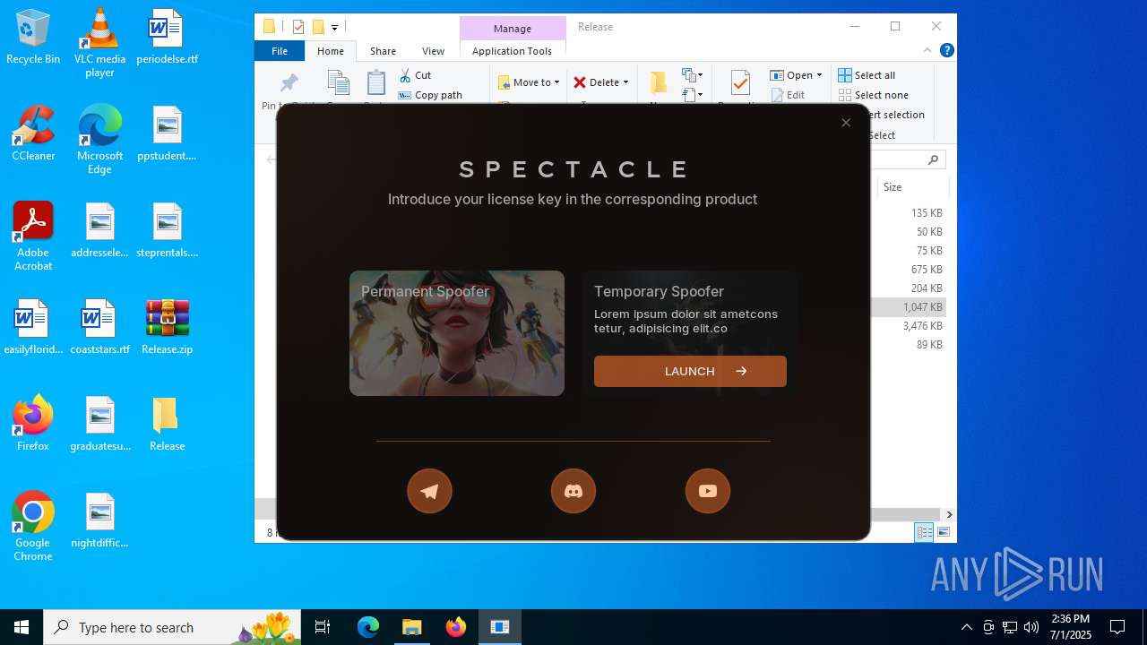Viewport: 1147px width, 645px height.
Task: Open File Explorer from the taskbar
Action: [411, 627]
